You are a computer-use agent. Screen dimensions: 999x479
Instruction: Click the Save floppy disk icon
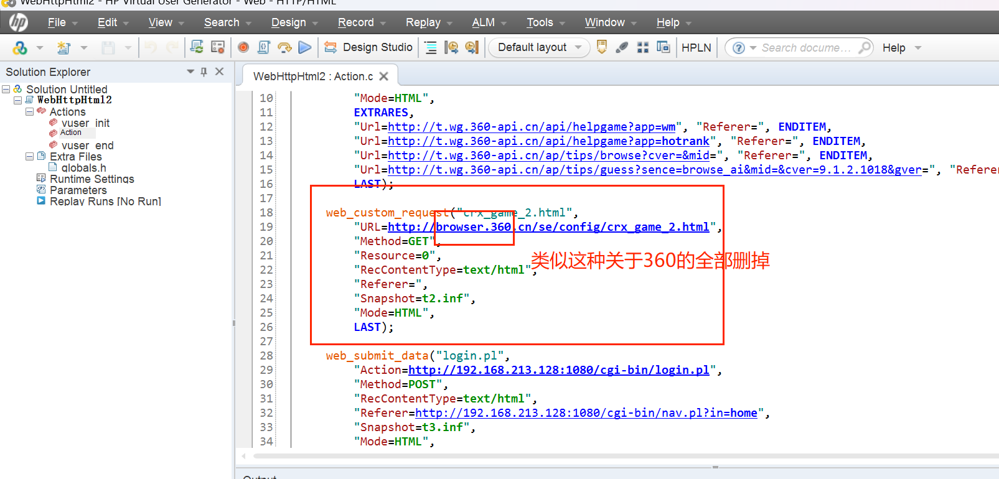point(108,47)
